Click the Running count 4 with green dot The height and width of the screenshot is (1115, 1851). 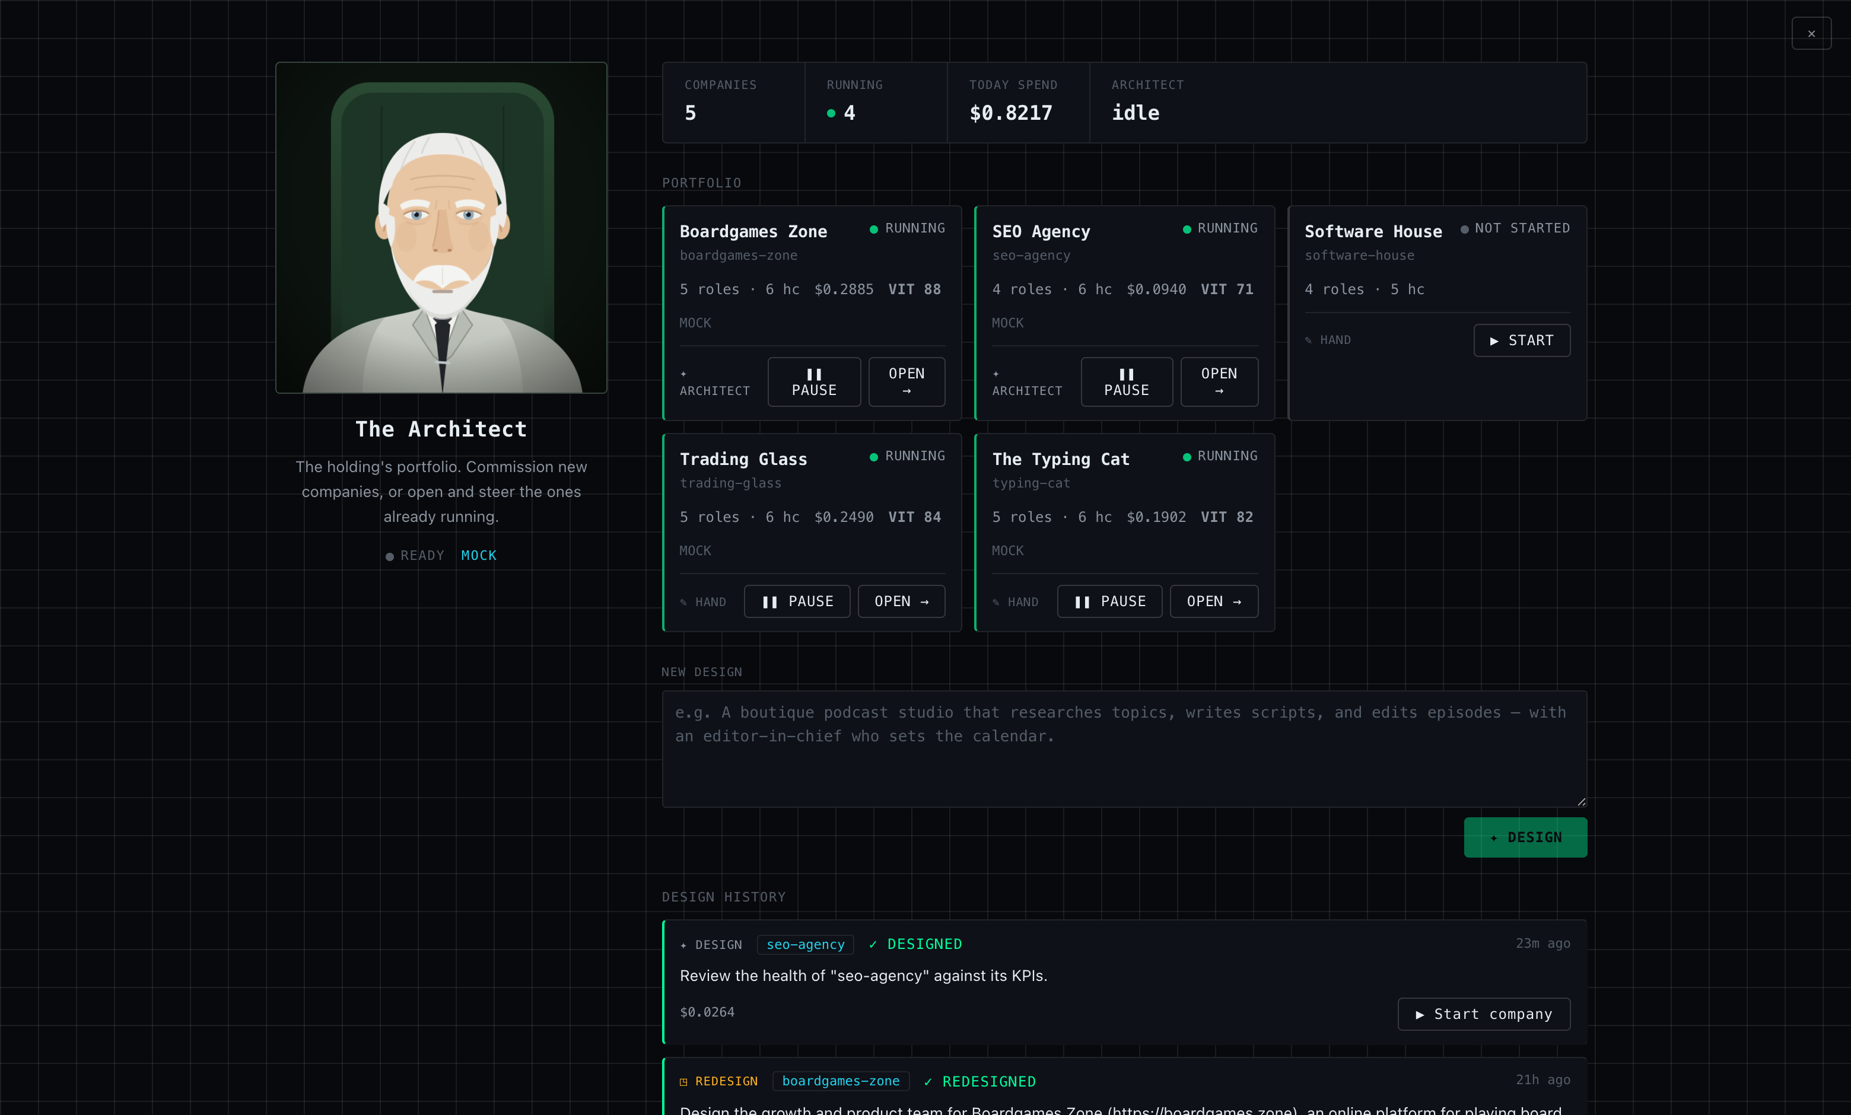pyautogui.click(x=841, y=113)
